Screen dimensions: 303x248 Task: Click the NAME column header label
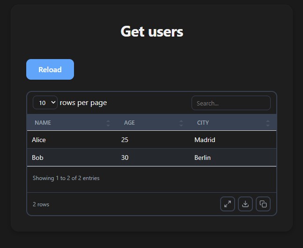click(x=43, y=123)
